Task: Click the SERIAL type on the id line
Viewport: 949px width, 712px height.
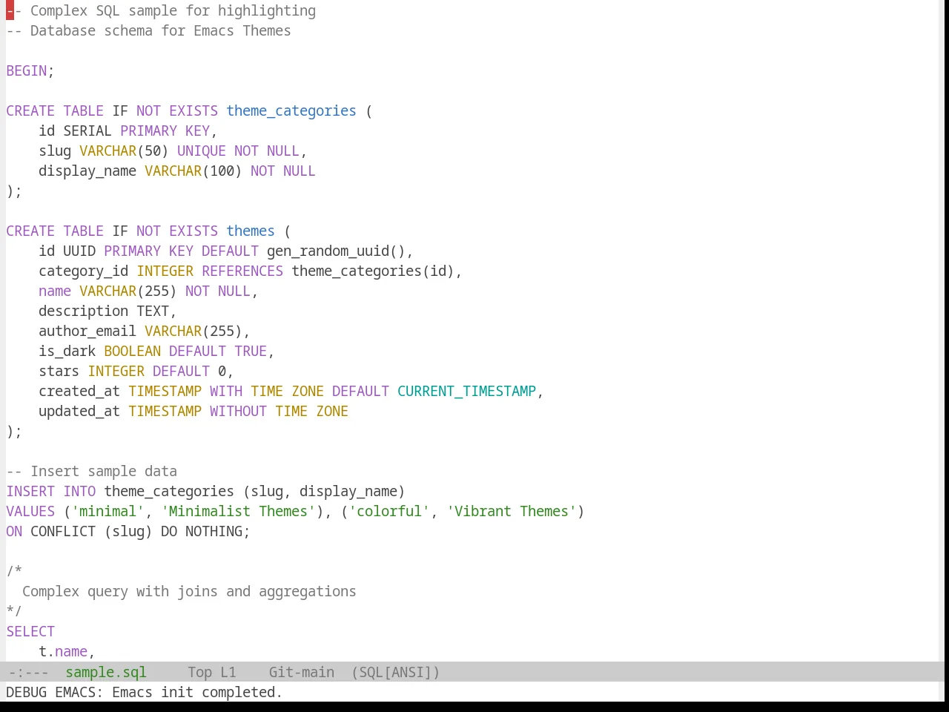Action: tap(87, 131)
